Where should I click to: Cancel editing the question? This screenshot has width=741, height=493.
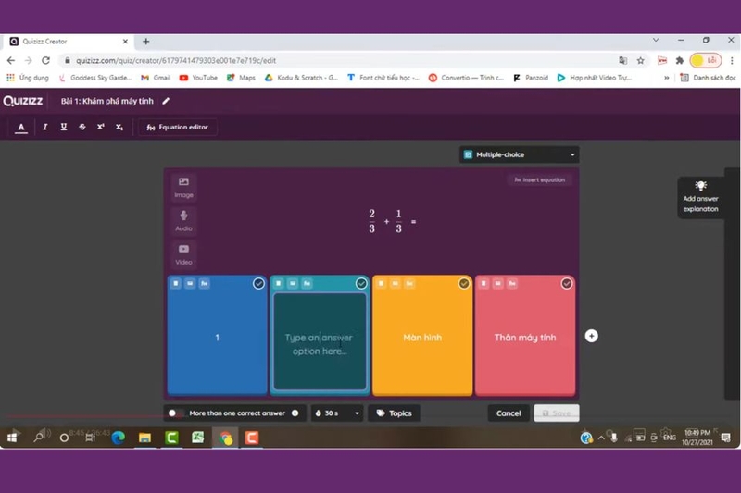tap(509, 413)
